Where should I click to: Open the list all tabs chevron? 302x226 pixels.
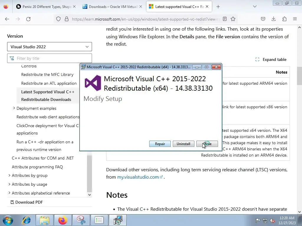tap(255, 6)
